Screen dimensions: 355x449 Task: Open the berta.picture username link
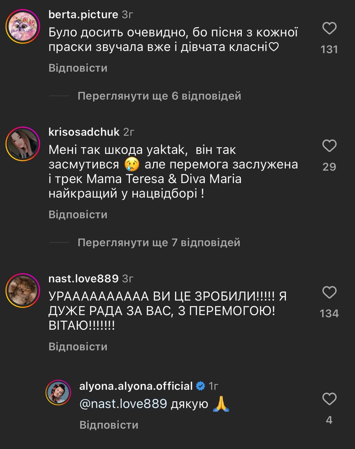(83, 15)
